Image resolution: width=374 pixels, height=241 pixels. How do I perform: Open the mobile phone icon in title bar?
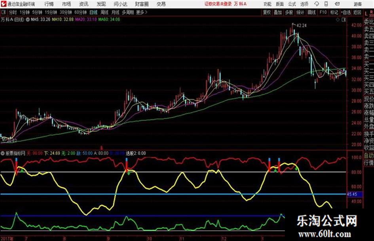(x=326, y=4)
